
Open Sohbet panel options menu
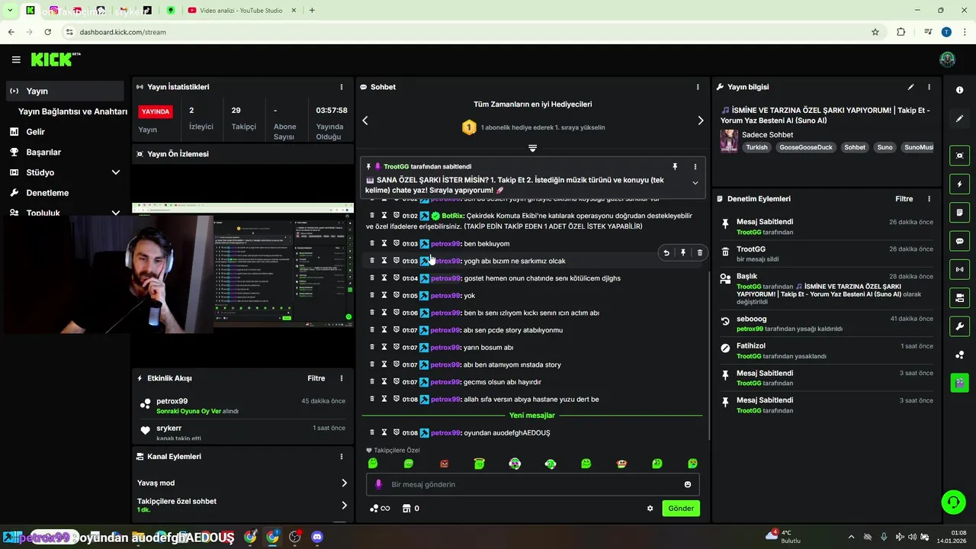(x=698, y=87)
